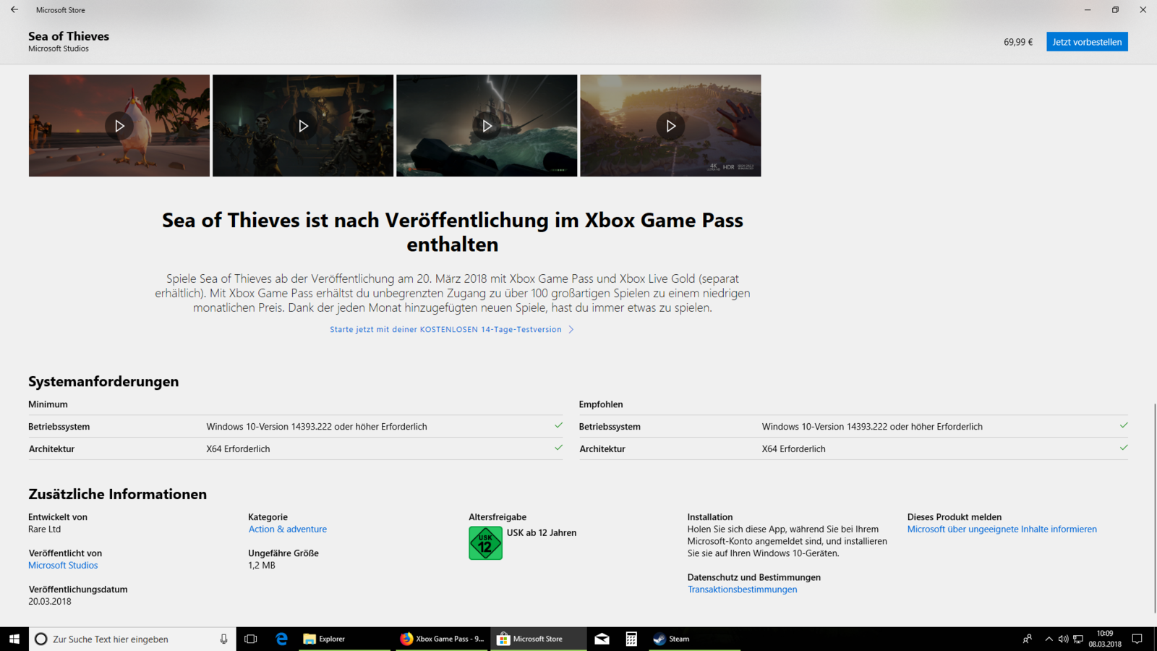This screenshot has height=651, width=1157.
Task: Play the skeleton crew trailer video
Action: coord(303,126)
